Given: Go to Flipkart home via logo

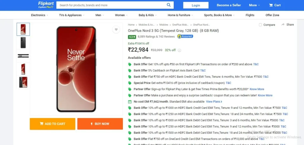Looking at the screenshot, I should [x=46, y=5].
